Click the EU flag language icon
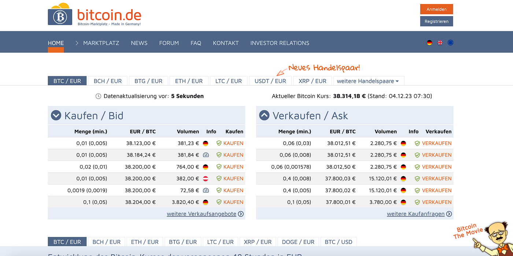 [x=450, y=42]
